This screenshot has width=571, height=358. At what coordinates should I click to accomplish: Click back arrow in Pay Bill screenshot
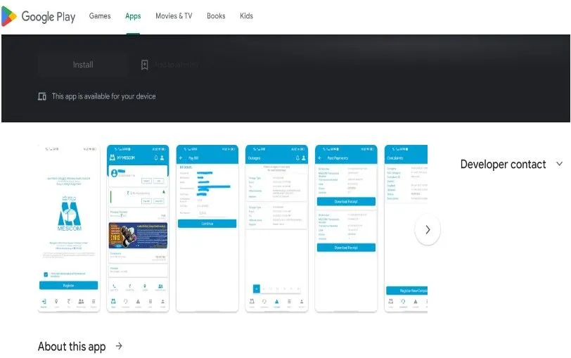click(181, 158)
